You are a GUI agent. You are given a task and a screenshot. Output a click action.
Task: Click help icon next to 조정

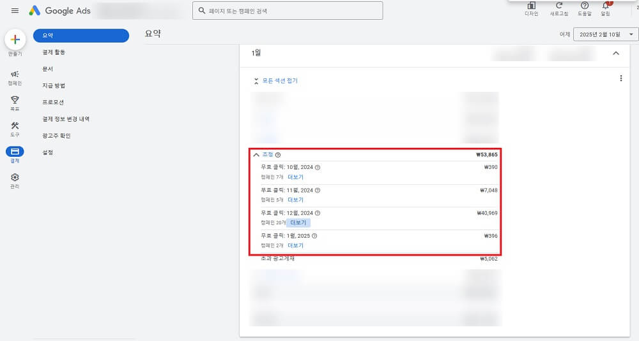[x=278, y=155]
